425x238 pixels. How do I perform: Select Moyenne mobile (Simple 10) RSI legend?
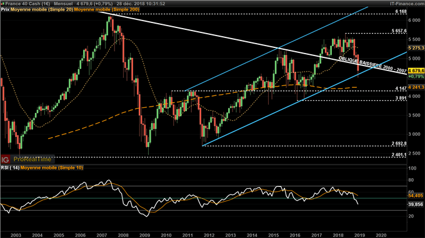point(52,168)
